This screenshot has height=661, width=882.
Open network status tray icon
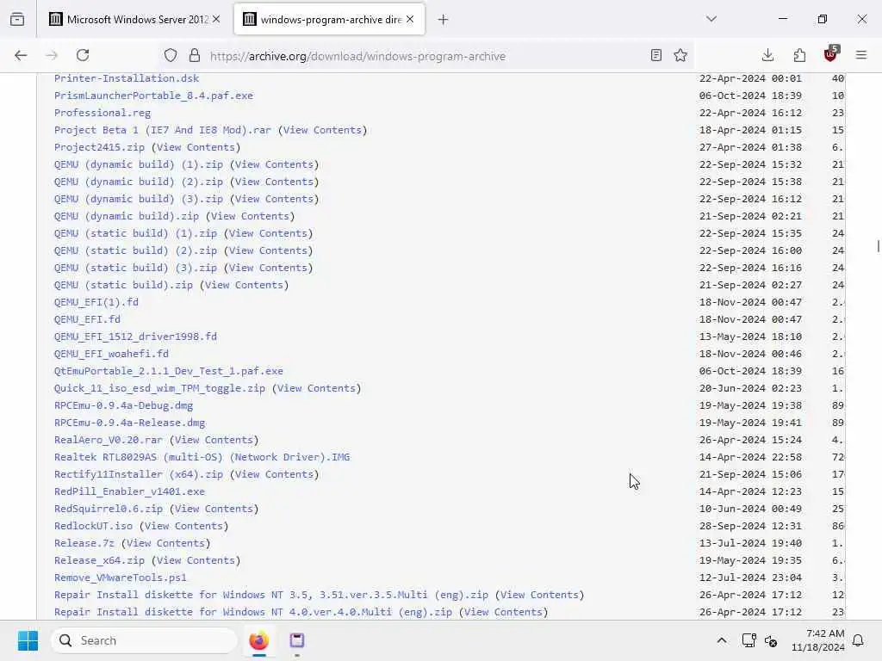(748, 640)
